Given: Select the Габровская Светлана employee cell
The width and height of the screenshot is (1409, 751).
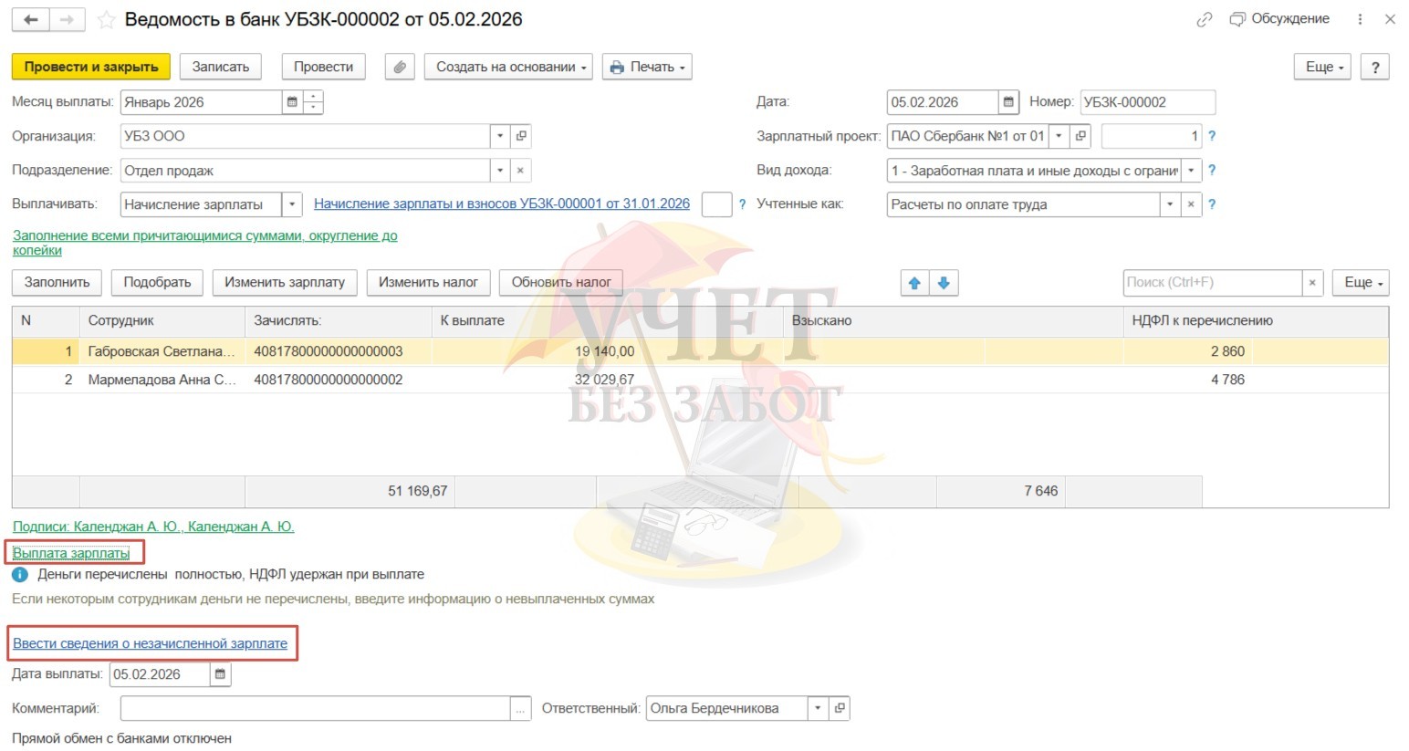Looking at the screenshot, I should (162, 351).
